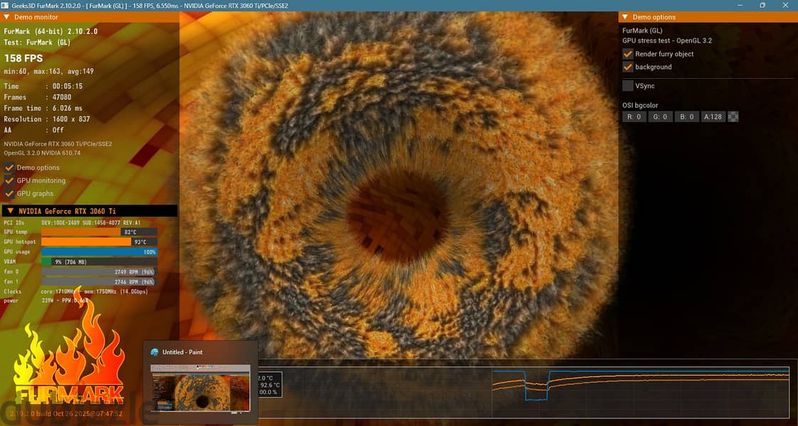
Task: Click the min:60, max:163, avg:149 line
Action: [49, 72]
